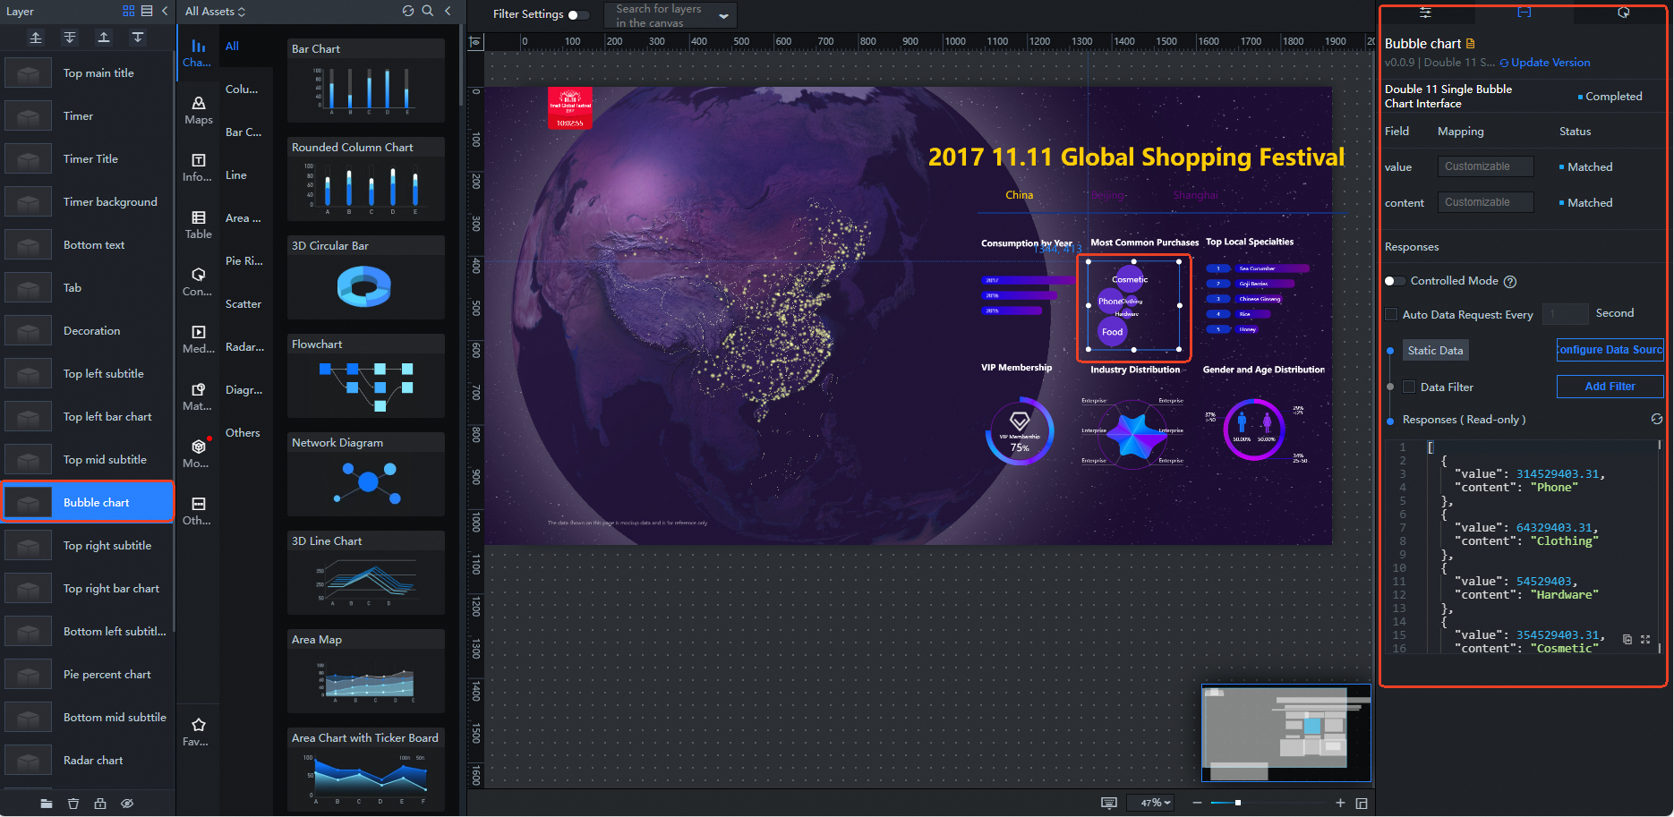Expand the response code editor fullscreen
1674x817 pixels.
click(1645, 640)
